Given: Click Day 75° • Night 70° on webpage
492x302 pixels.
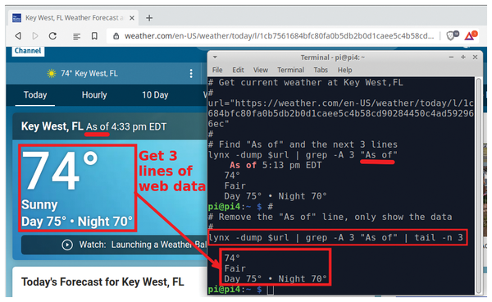Looking at the screenshot, I should (77, 222).
